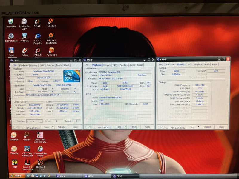Select the Far Cry 2 desktop shortcut
Viewport: 239px width, 179px height.
tap(52, 52)
